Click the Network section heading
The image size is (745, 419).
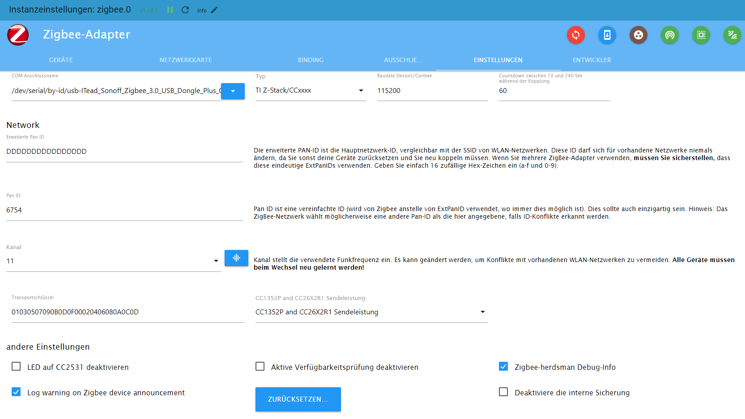[x=23, y=125]
